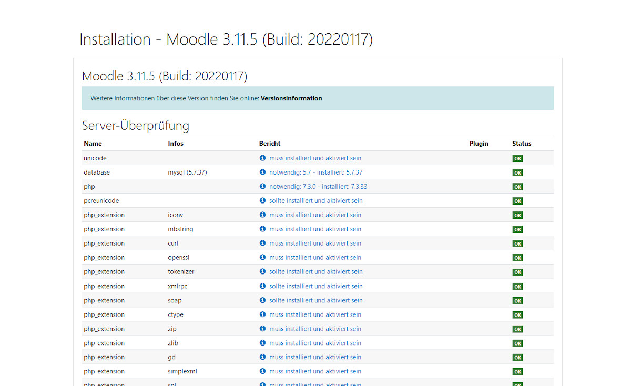
Task: Click the 'mysql (5.7.37)' info cell
Action: [187, 172]
